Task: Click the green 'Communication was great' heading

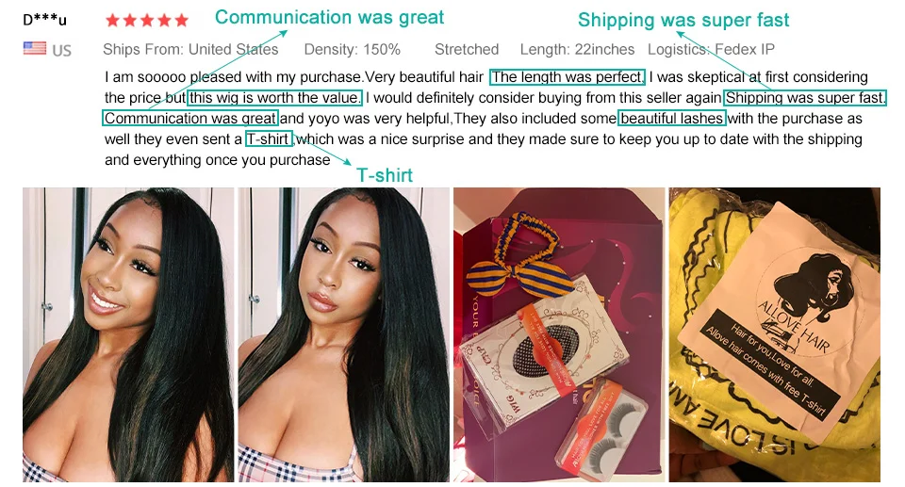Action: (330, 17)
